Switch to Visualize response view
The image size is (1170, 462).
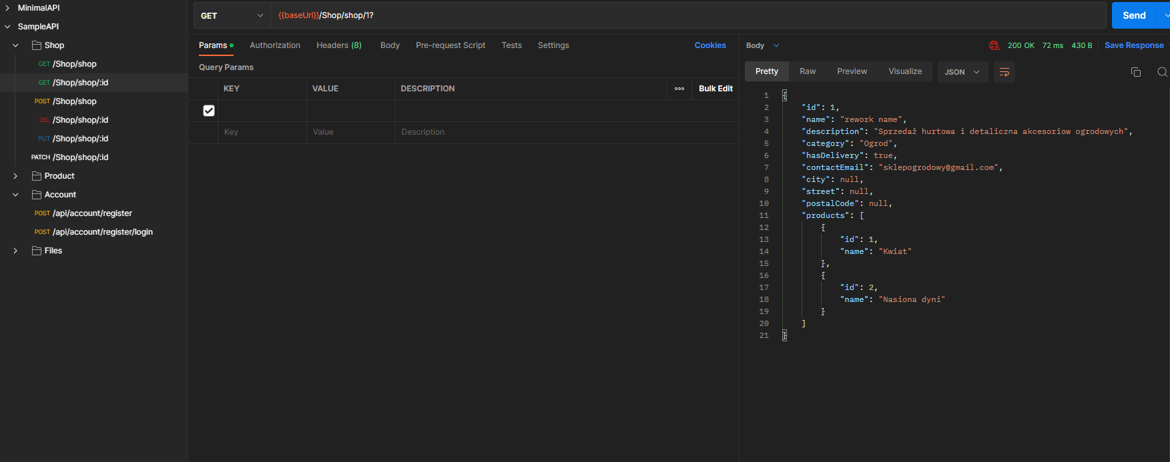pyautogui.click(x=905, y=71)
